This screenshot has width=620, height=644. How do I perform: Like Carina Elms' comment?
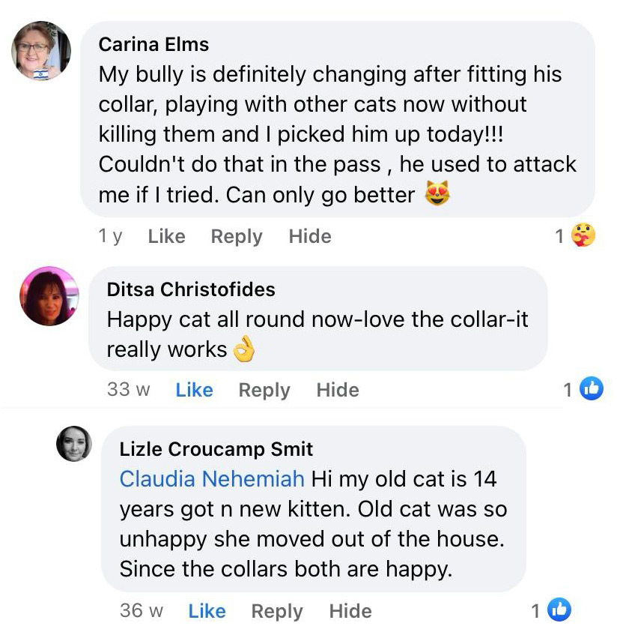[166, 236]
